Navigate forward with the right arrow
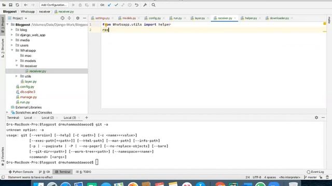 click(x=33, y=5)
